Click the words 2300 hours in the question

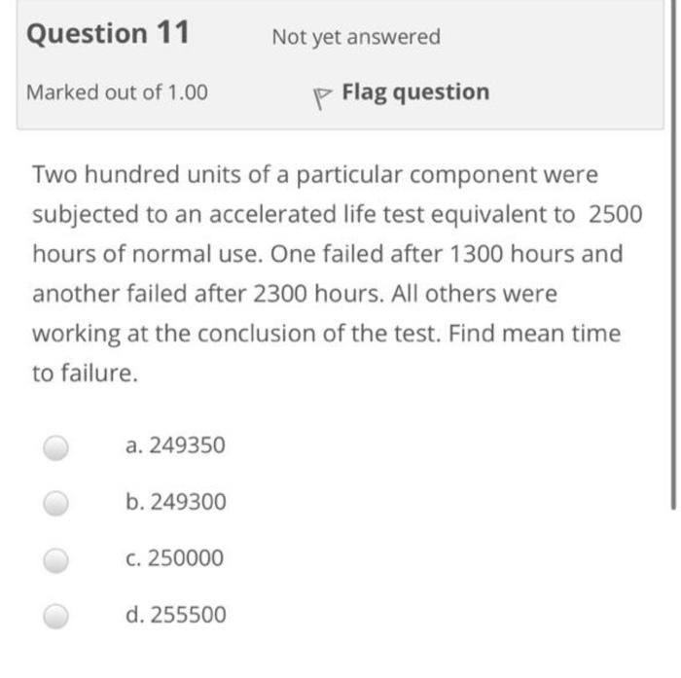tap(318, 294)
